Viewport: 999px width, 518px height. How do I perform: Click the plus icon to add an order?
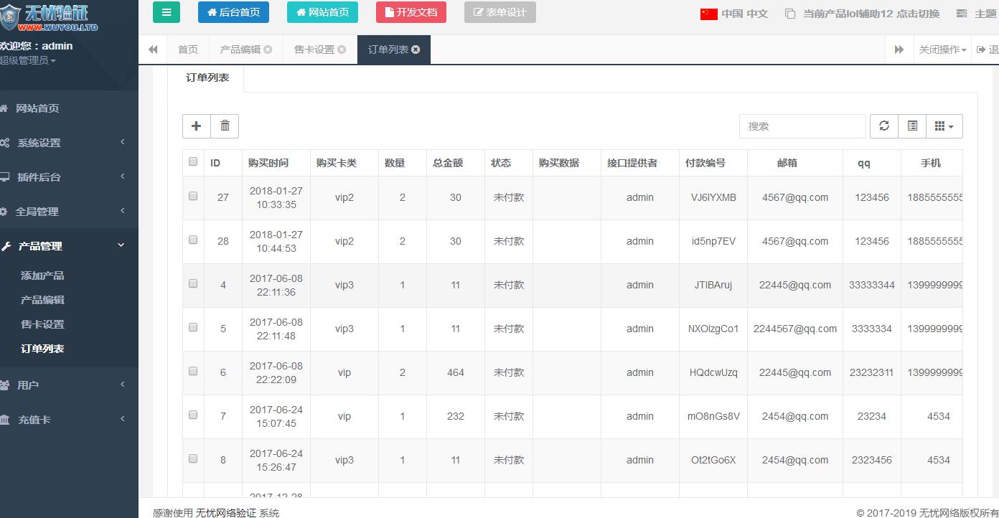coord(196,126)
